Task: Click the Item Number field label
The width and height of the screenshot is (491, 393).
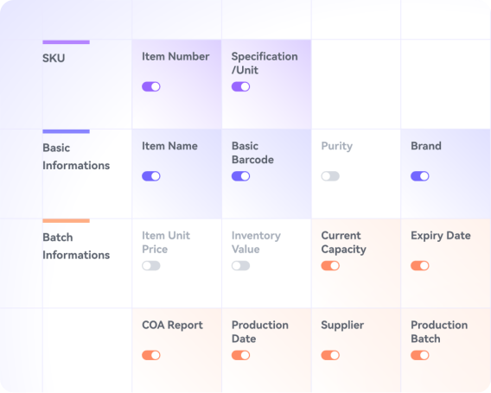Action: (175, 57)
